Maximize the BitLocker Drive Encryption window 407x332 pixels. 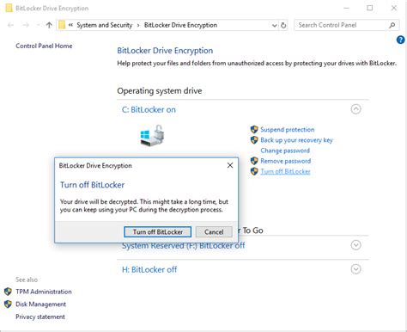370,8
